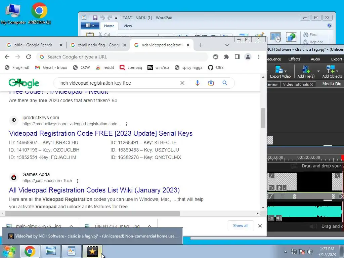
Task: Click Find in WordPad ribbon
Action: [x=310, y=35]
